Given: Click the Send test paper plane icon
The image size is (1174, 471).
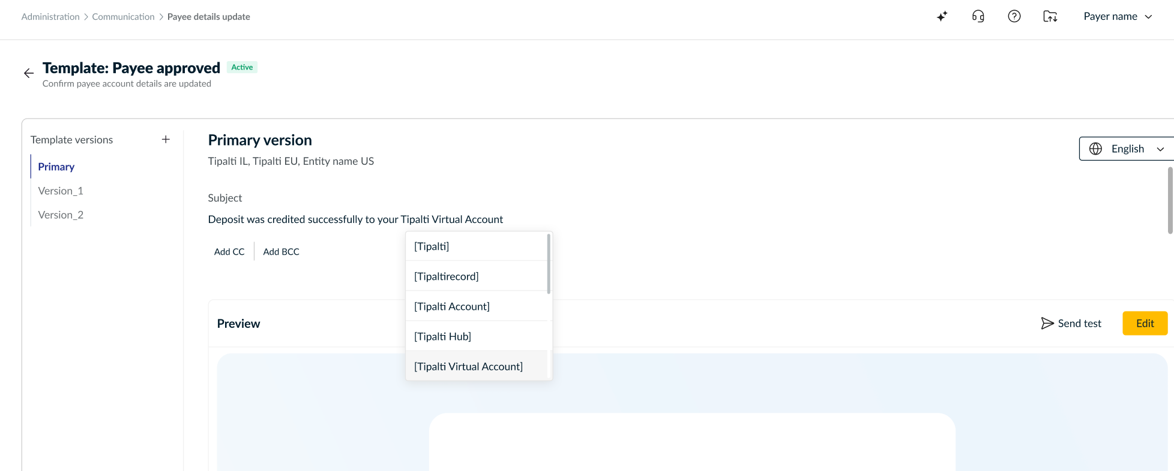Looking at the screenshot, I should coord(1047,324).
